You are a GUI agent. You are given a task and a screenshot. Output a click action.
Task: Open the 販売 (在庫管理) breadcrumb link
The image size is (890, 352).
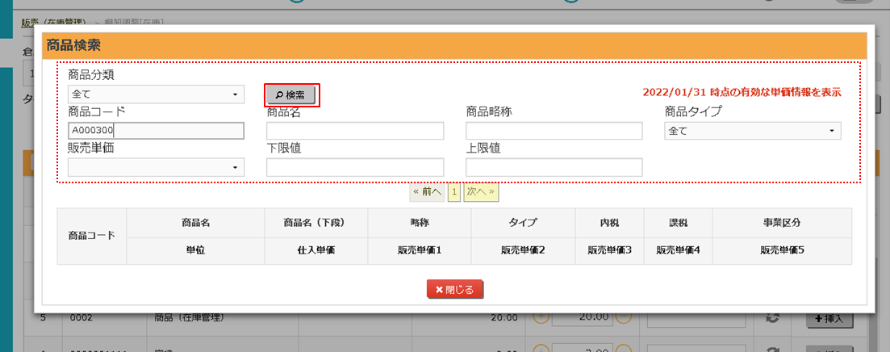click(x=53, y=22)
